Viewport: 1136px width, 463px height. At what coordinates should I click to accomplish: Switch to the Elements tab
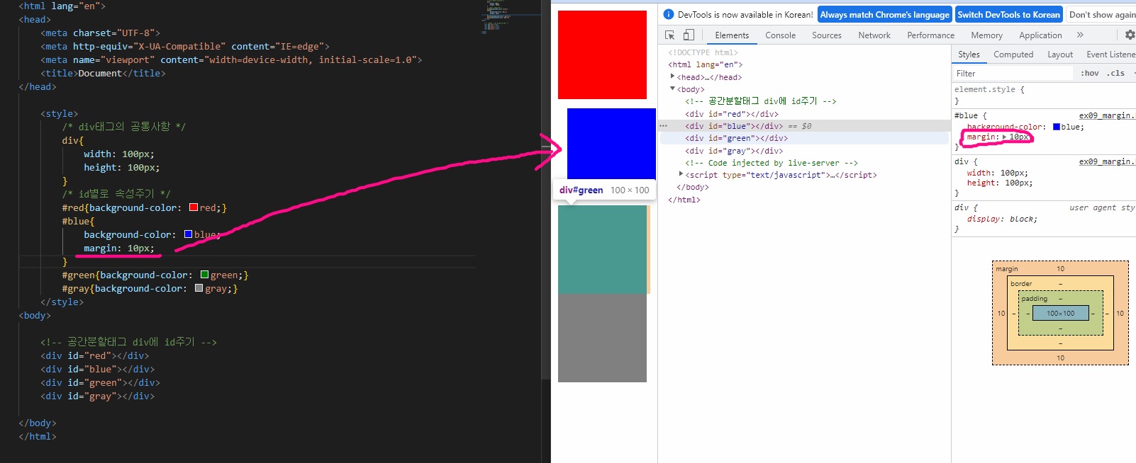coord(732,35)
